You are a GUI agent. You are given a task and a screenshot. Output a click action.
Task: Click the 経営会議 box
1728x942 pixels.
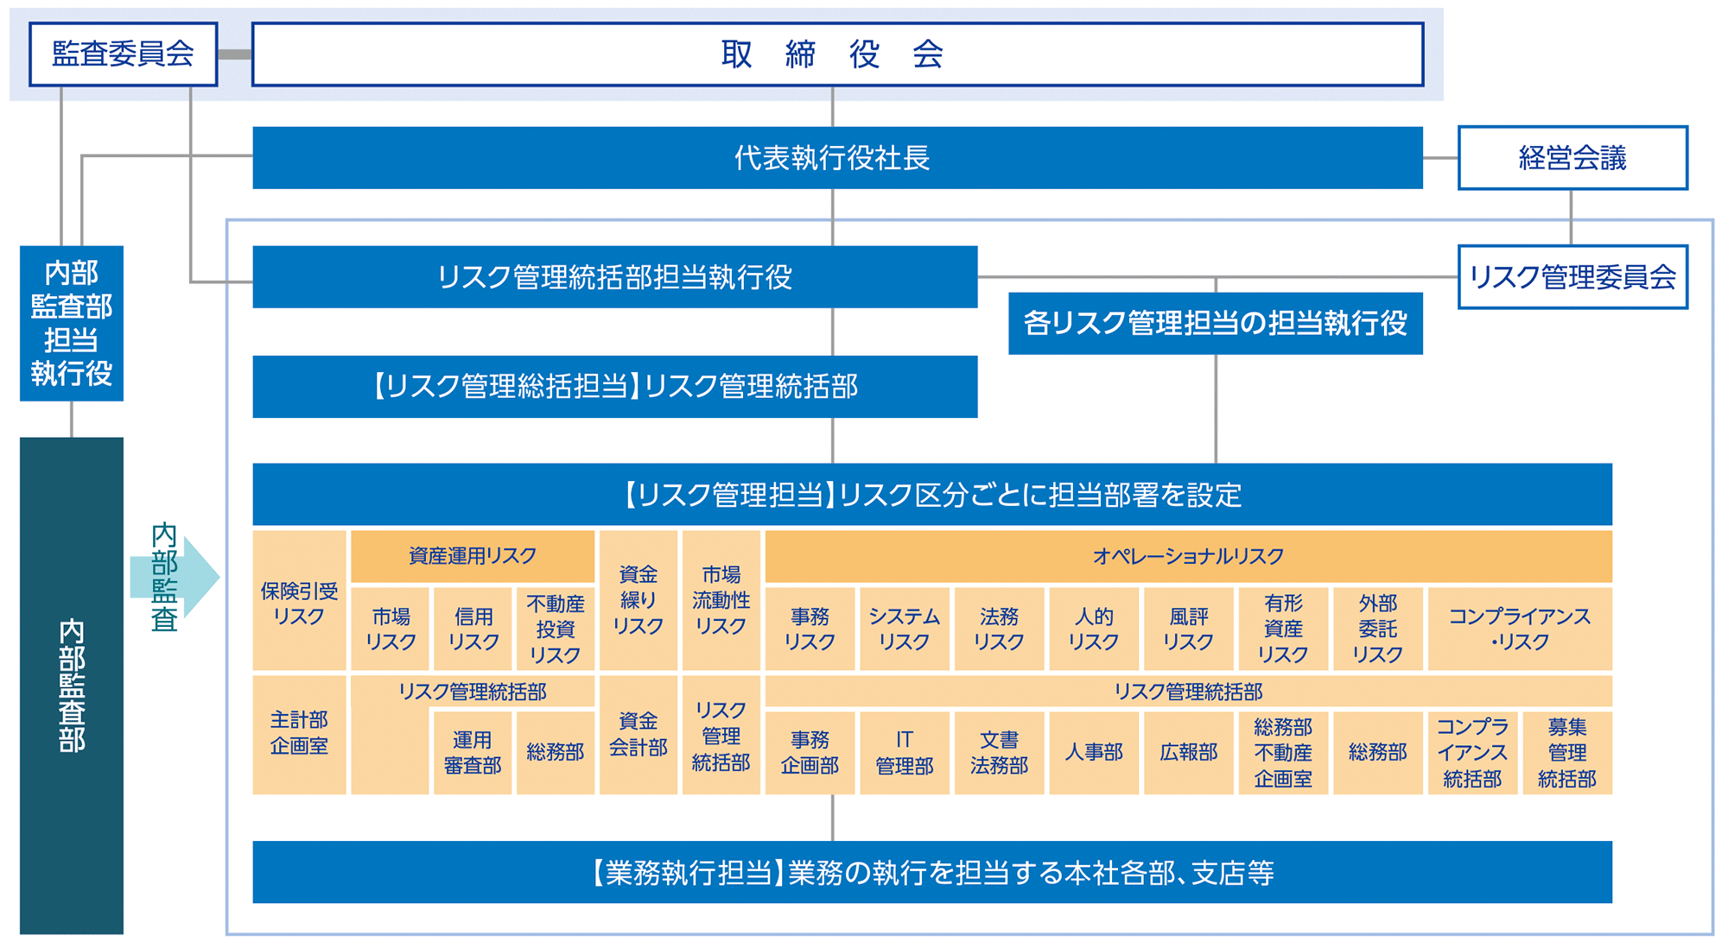point(1572,158)
